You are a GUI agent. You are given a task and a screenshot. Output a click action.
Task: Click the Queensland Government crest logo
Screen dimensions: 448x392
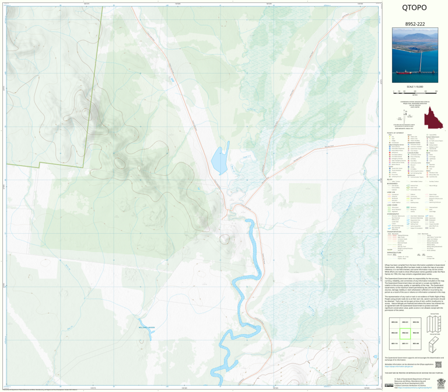[441, 383]
